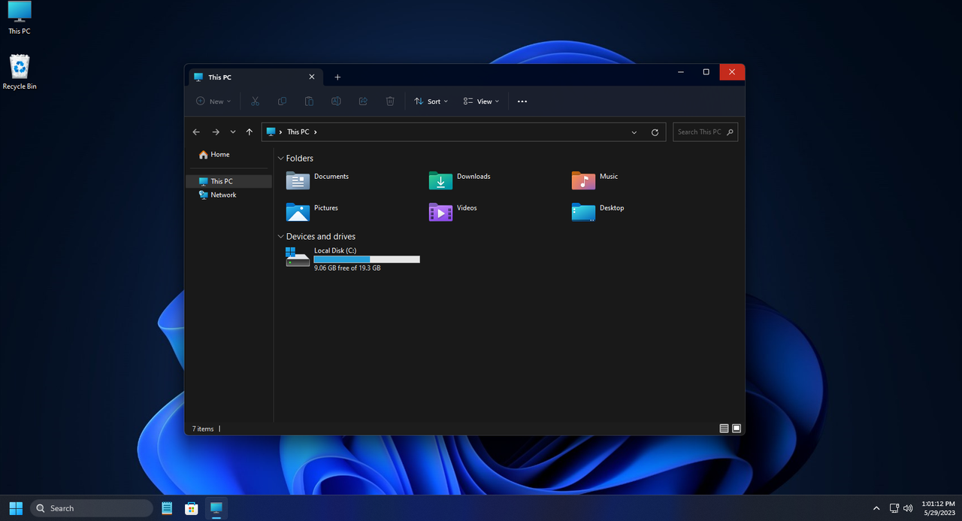Image resolution: width=962 pixels, height=521 pixels.
Task: Select This PC in navigation pane
Action: point(228,181)
